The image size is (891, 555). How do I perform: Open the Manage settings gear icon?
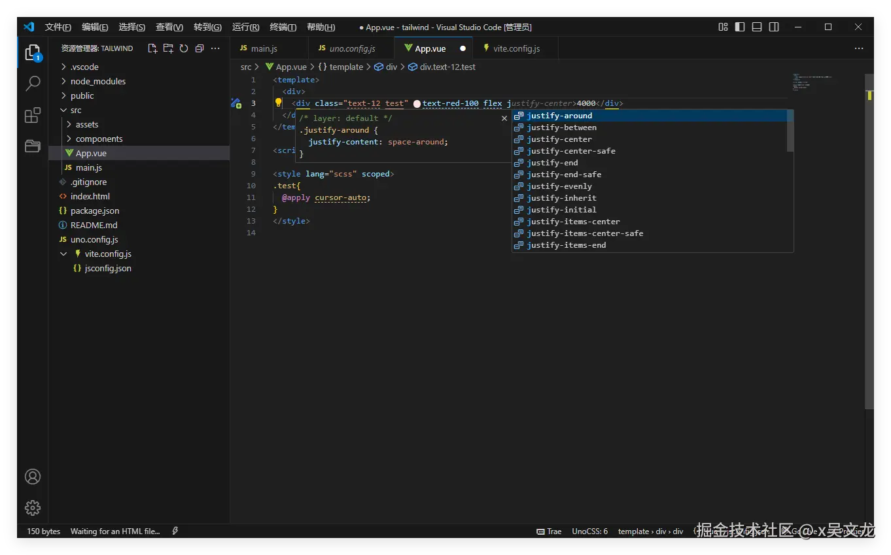pyautogui.click(x=33, y=507)
